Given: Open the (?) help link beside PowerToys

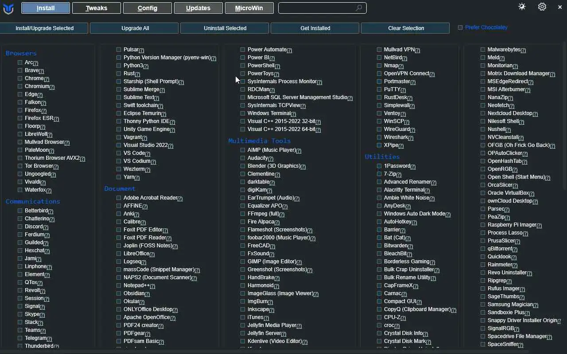Looking at the screenshot, I should tap(276, 74).
